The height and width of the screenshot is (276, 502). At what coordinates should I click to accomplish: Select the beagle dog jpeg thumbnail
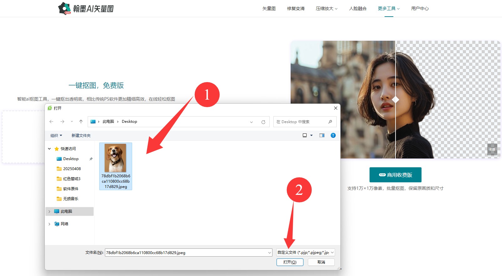pyautogui.click(x=116, y=158)
